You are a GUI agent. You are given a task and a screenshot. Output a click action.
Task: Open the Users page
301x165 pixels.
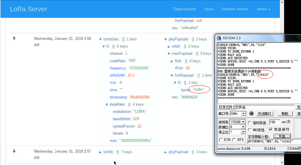(209, 9)
